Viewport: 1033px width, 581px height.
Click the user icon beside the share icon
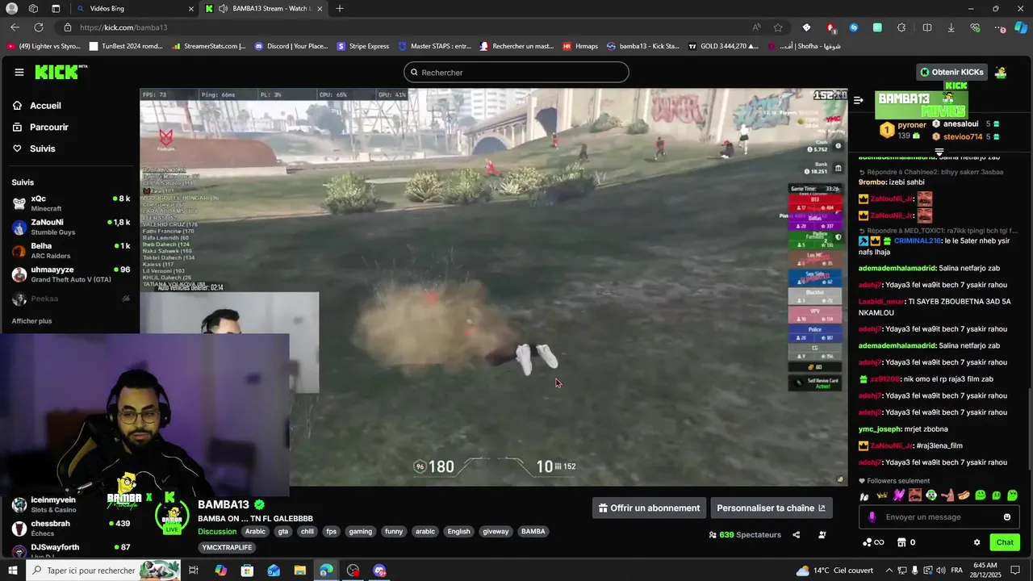[x=822, y=534]
